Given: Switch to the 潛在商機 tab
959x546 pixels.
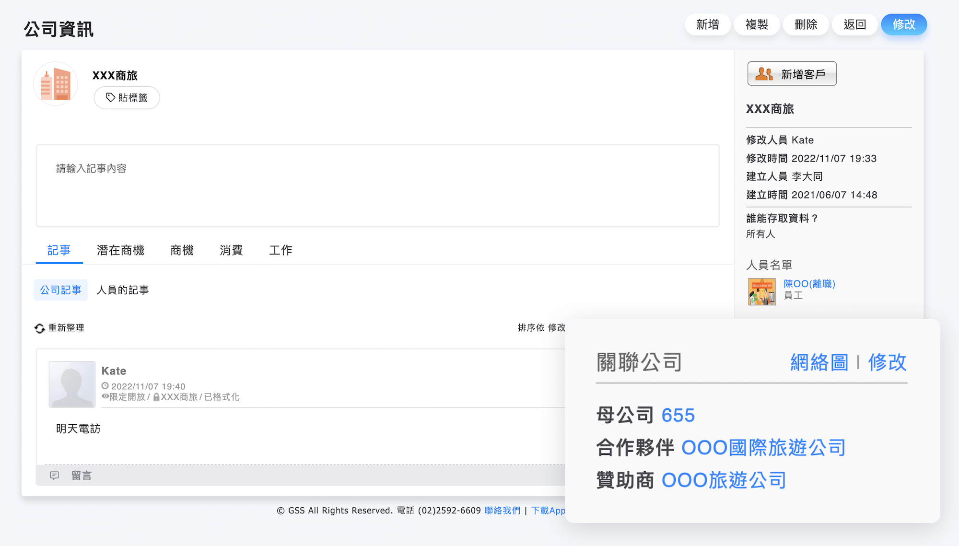Looking at the screenshot, I should (x=120, y=250).
